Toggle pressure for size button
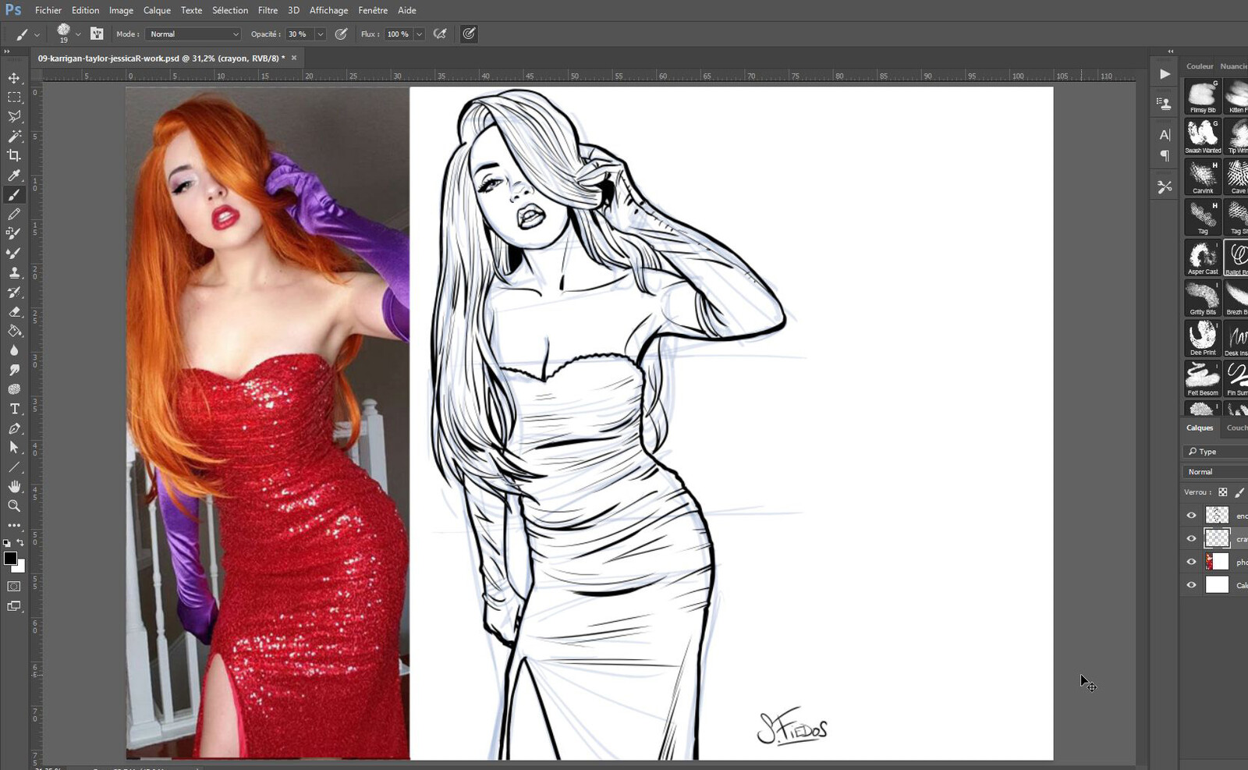Image resolution: width=1248 pixels, height=770 pixels. tap(469, 34)
